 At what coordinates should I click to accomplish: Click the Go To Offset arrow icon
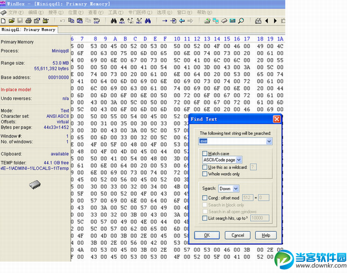164,21
